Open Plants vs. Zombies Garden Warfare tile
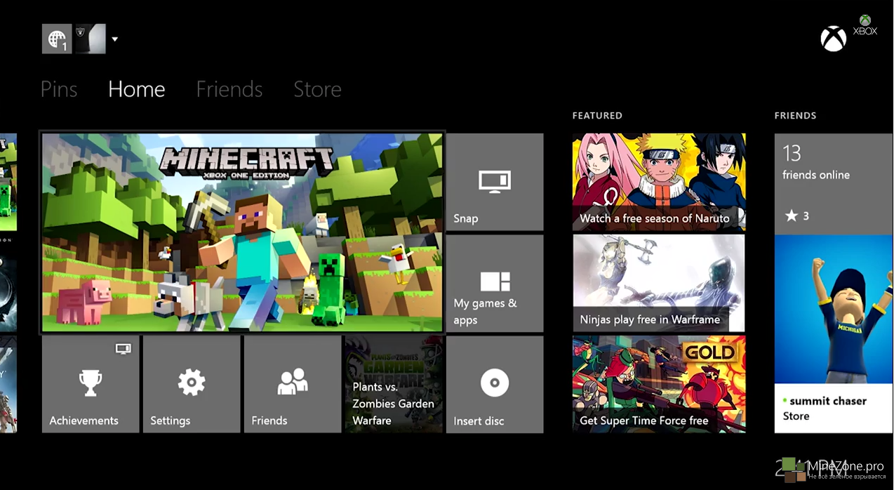This screenshot has height=490, width=894. 393,384
